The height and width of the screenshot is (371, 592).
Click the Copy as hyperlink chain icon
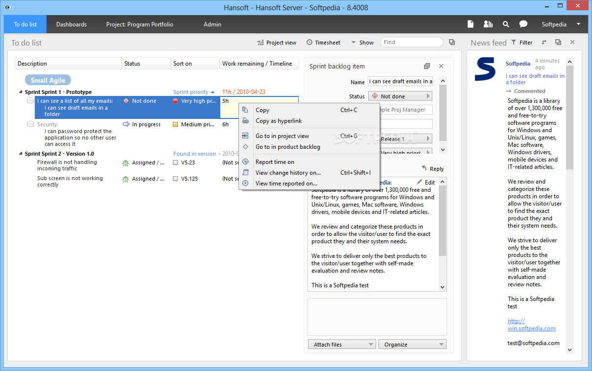(x=245, y=121)
